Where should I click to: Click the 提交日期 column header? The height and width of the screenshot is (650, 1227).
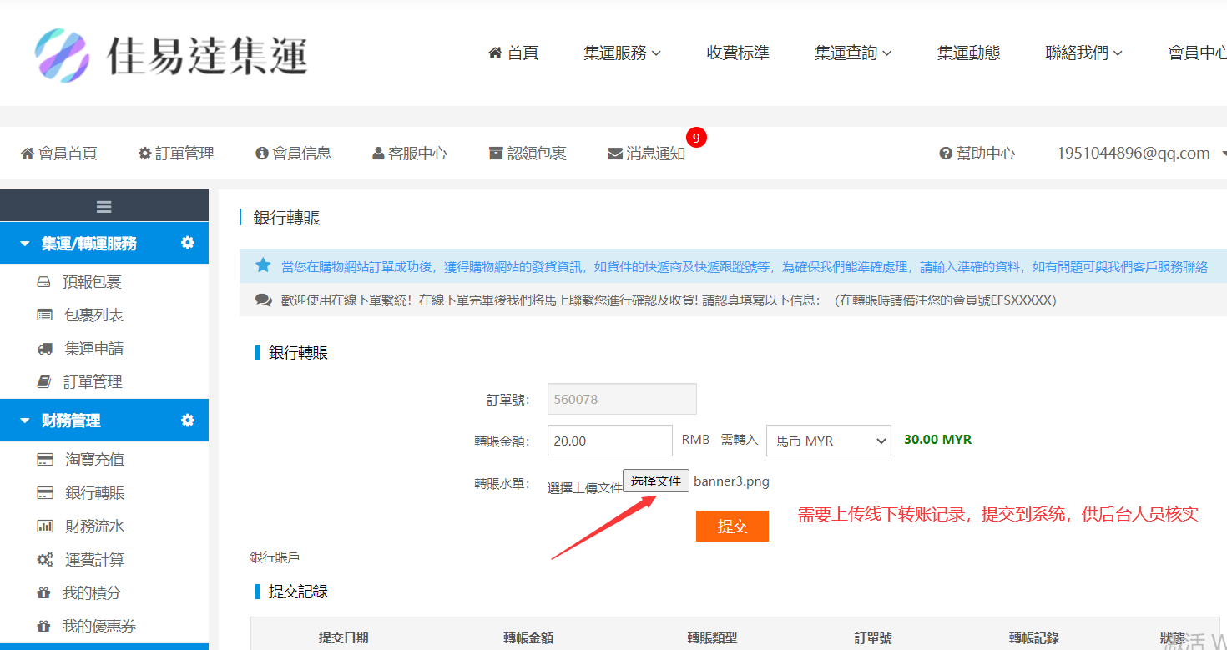tap(343, 638)
